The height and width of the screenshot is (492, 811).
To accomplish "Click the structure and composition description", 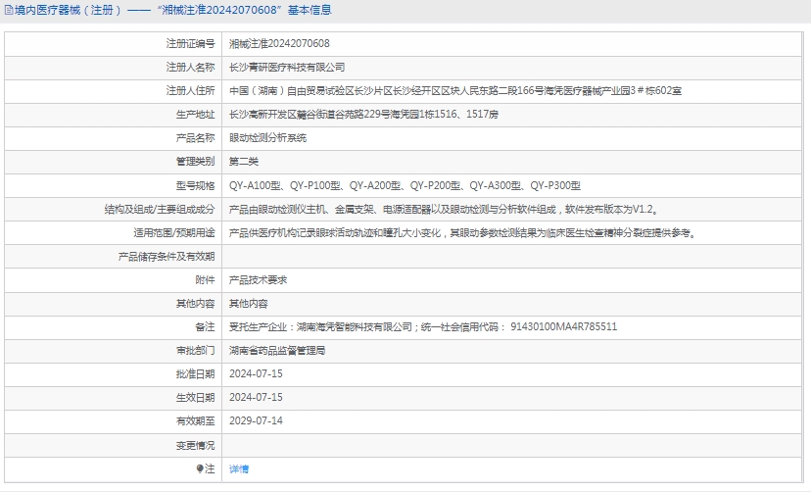I will tap(442, 209).
